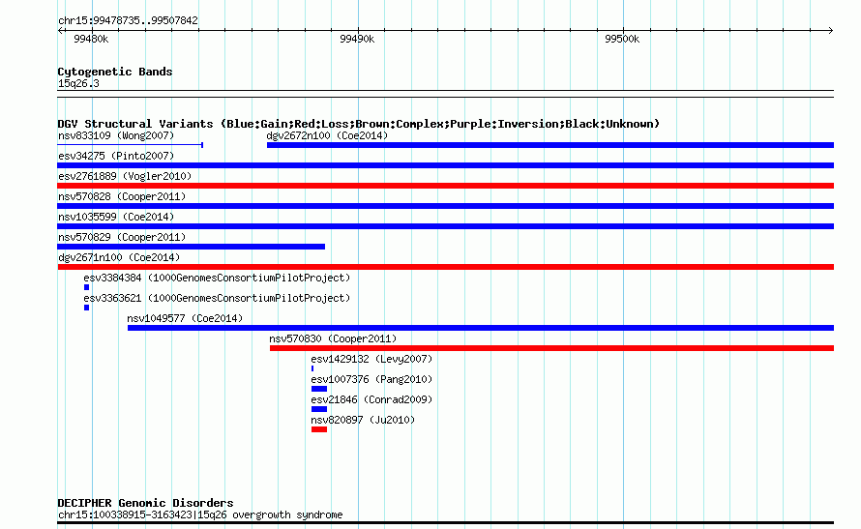Click the small blue square of esv3384384
The width and height of the screenshot is (861, 529).
[x=86, y=287]
